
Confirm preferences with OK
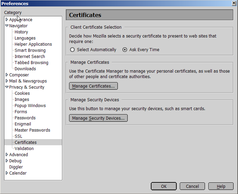164,186
